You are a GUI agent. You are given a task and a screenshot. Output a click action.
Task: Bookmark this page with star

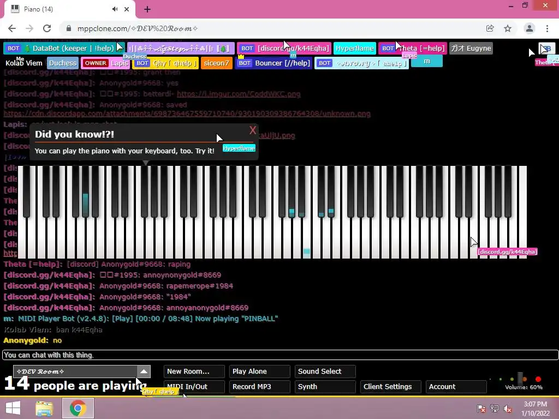coord(508,28)
